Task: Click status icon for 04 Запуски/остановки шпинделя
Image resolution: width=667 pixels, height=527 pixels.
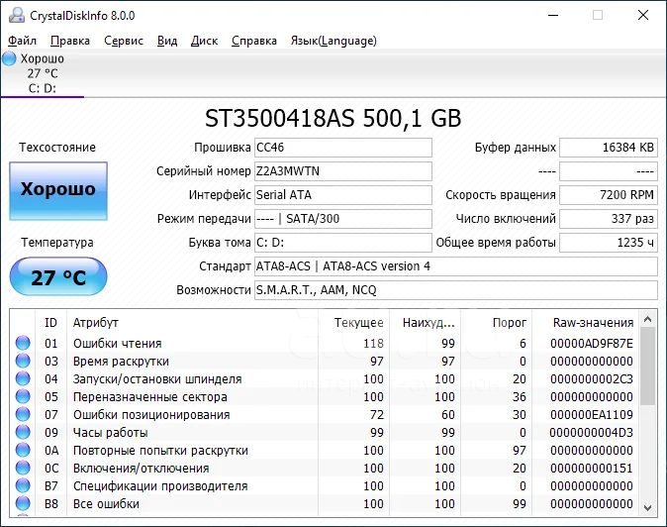Action: coord(23,378)
